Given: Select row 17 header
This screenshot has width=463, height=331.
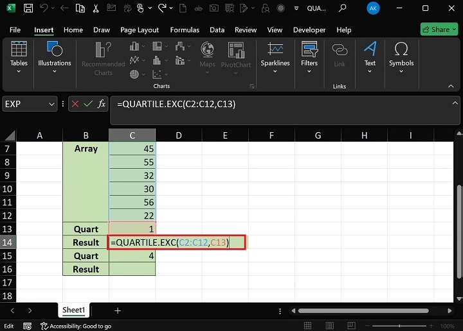Looking at the screenshot, I should 8,283.
